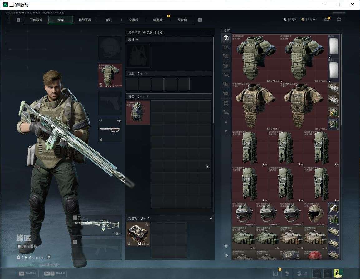The width and height of the screenshot is (360, 279).
Task: Open the 部门 tab
Action: [x=109, y=20]
